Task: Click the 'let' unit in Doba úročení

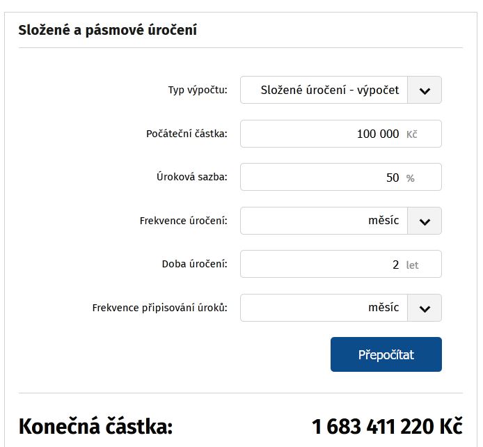Action: (x=413, y=265)
